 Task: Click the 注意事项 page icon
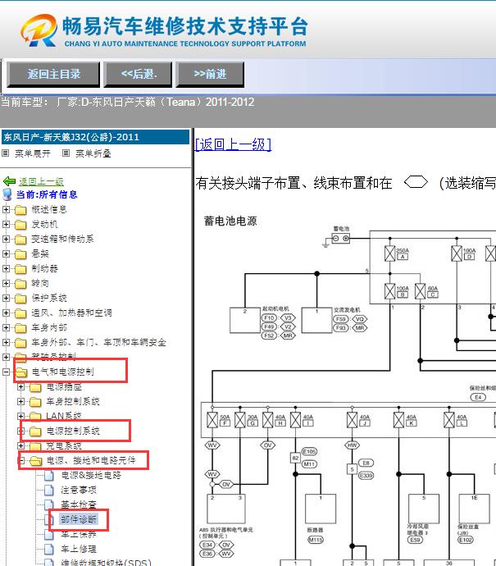(x=49, y=491)
